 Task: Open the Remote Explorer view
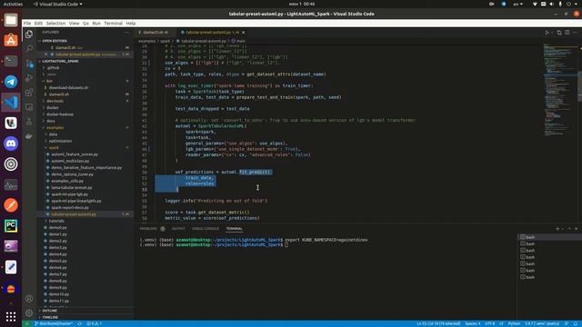click(29, 107)
